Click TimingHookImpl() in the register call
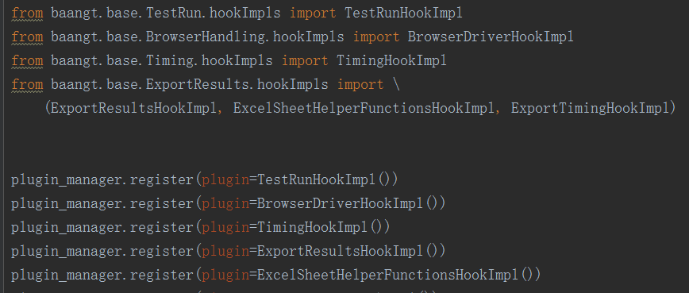The width and height of the screenshot is (689, 293). [324, 227]
